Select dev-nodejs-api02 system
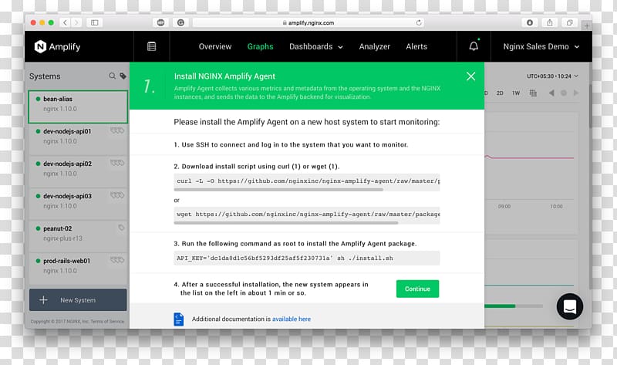This screenshot has width=617, height=365. click(x=78, y=171)
